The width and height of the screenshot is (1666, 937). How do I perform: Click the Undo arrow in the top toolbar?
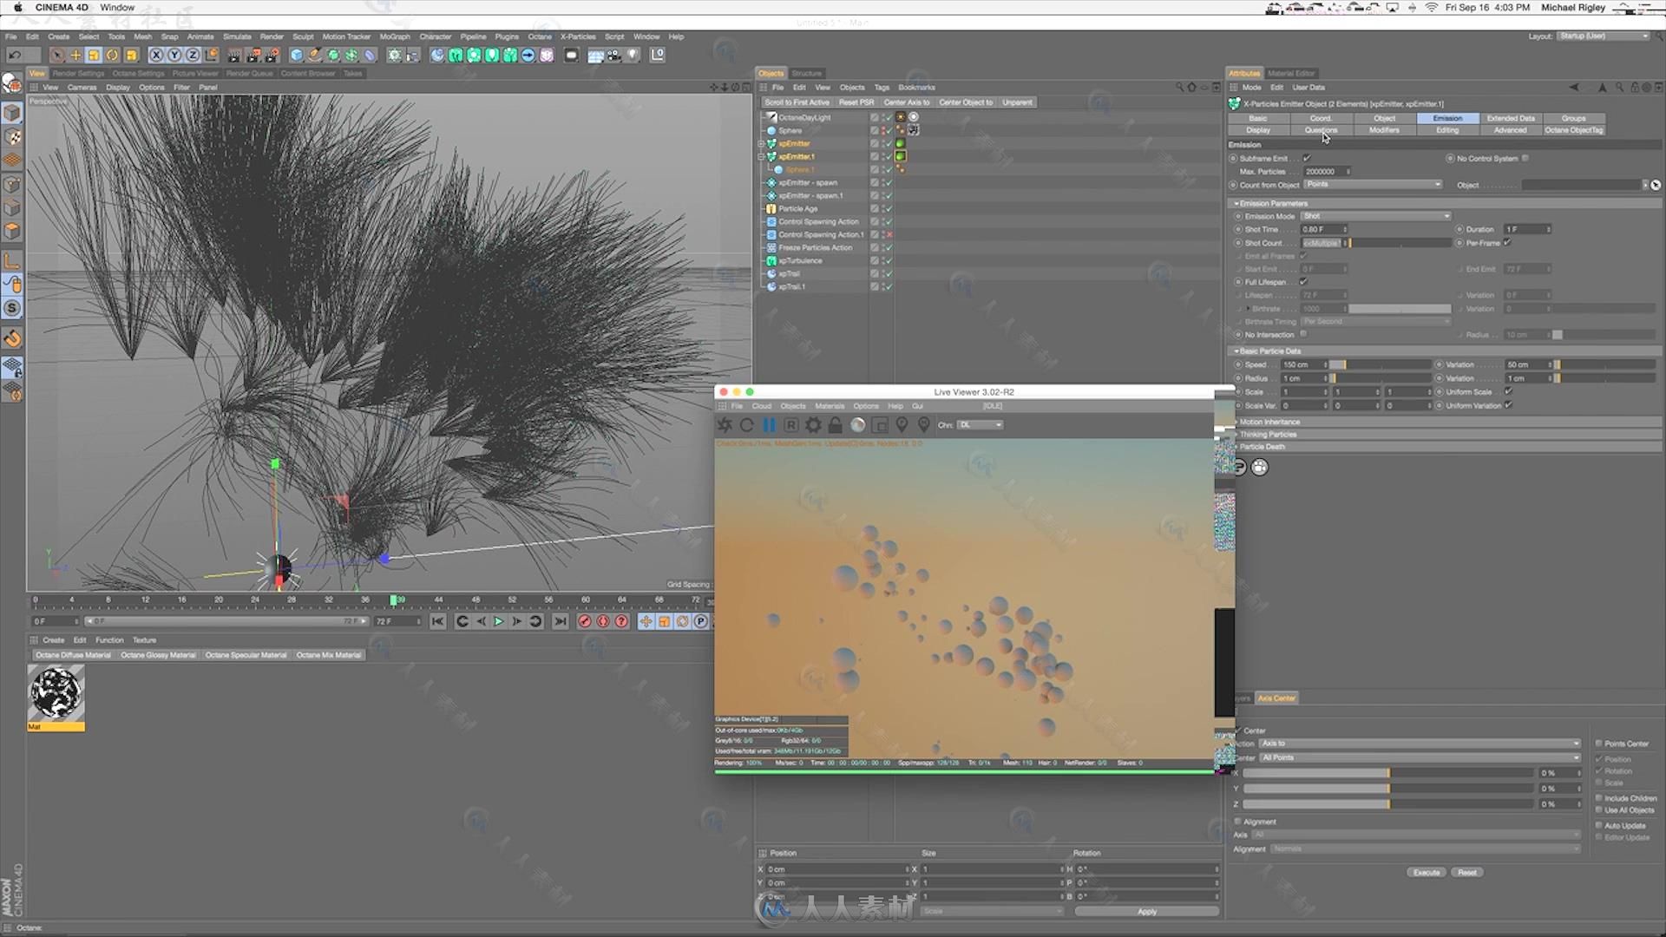pos(15,56)
